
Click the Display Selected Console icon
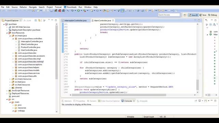coord(200,101)
